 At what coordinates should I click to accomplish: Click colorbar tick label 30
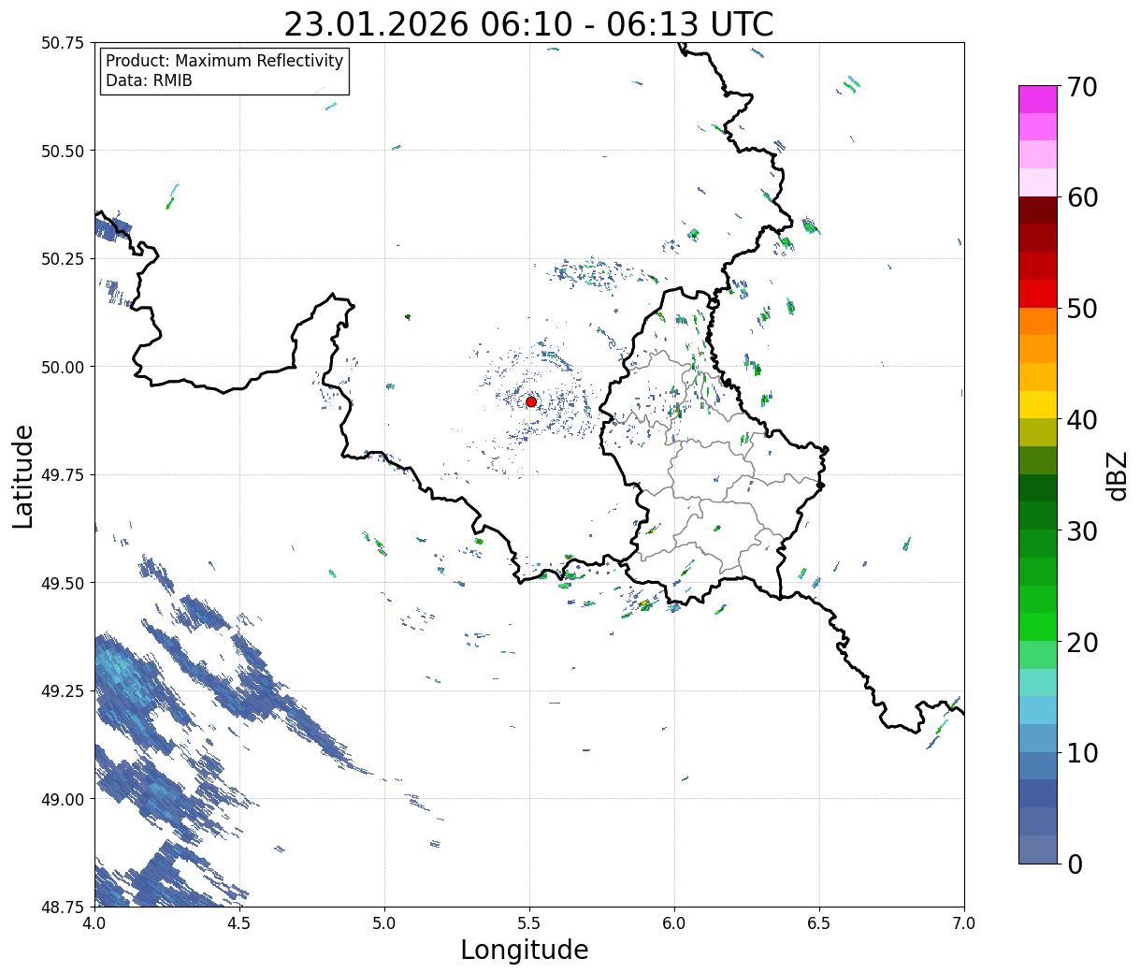click(1082, 531)
